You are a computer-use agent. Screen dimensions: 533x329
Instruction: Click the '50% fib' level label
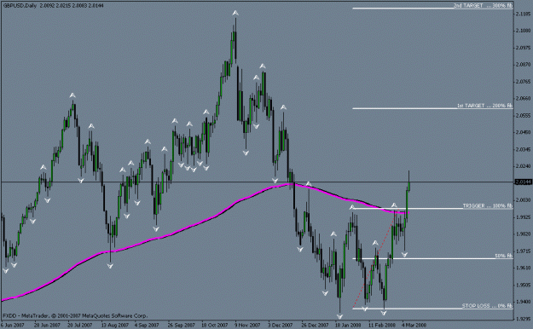point(503,256)
